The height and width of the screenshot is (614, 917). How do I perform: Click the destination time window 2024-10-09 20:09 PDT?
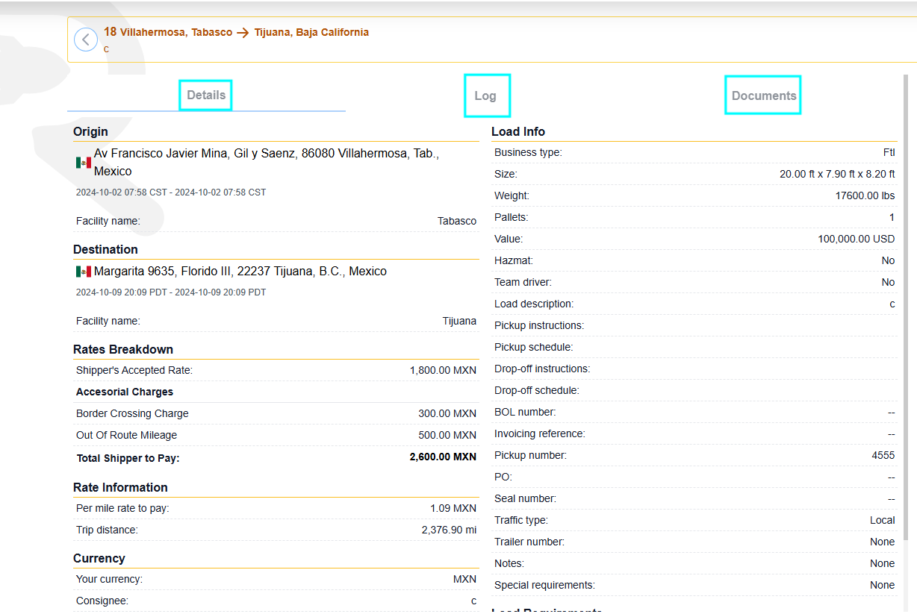(171, 292)
